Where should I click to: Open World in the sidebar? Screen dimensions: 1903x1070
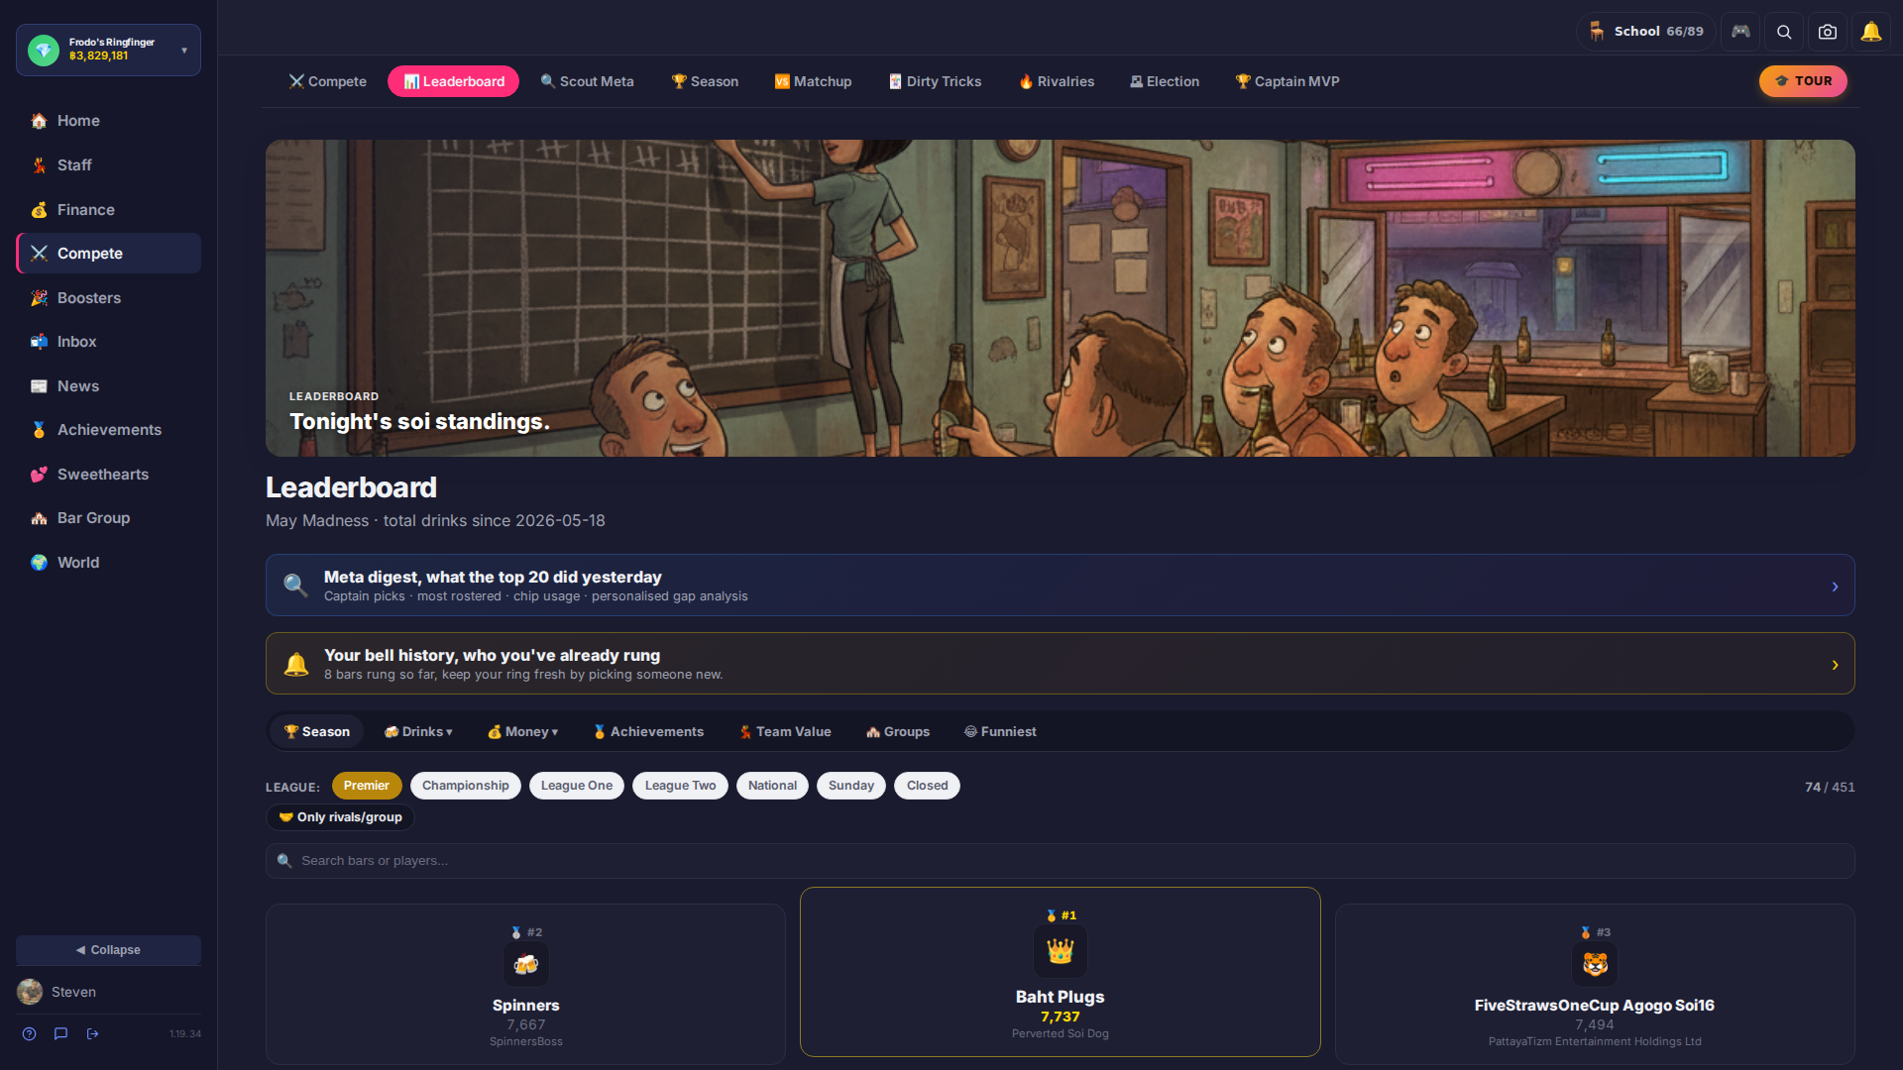point(109,563)
